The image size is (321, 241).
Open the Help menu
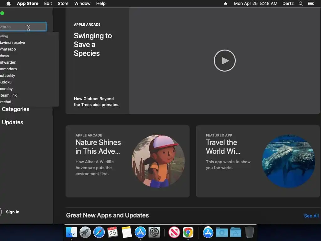tap(101, 3)
